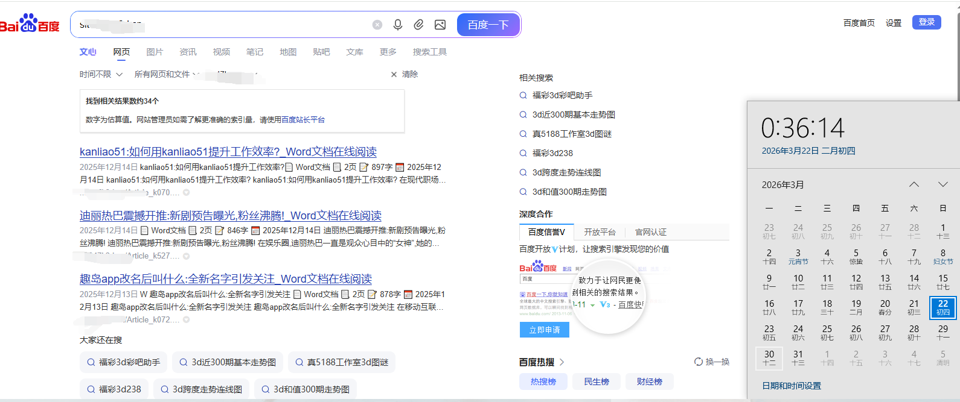The height and width of the screenshot is (402, 960).
Task: Click the 2026年3月 calendar header
Action: [x=783, y=185]
